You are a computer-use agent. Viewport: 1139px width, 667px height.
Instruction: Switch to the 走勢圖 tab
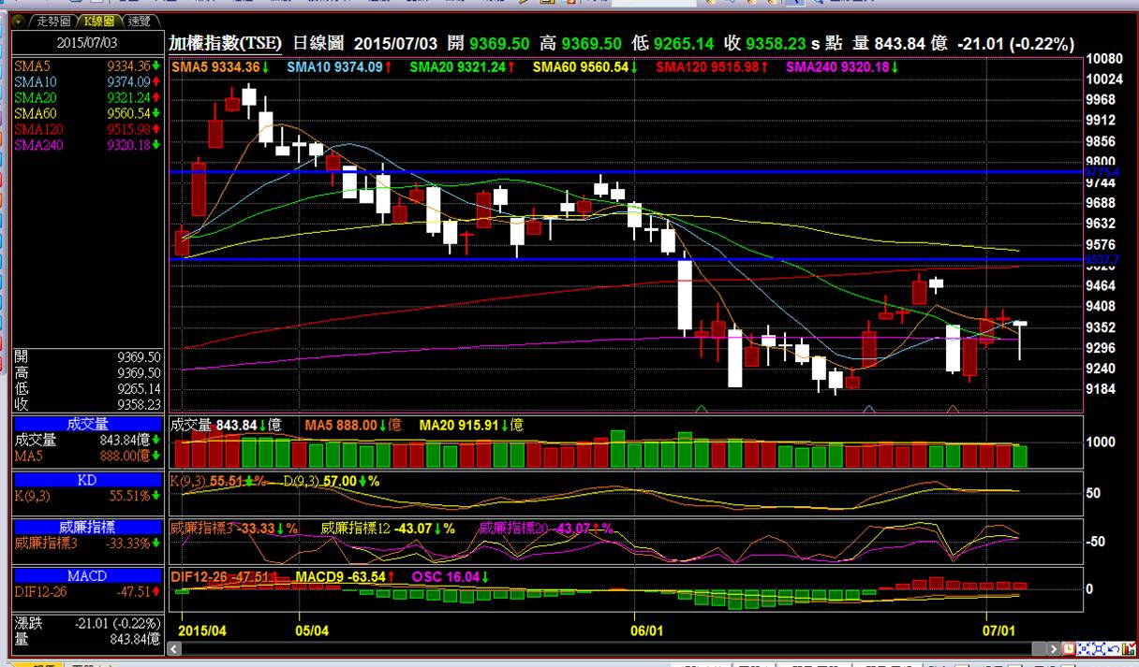tap(52, 20)
